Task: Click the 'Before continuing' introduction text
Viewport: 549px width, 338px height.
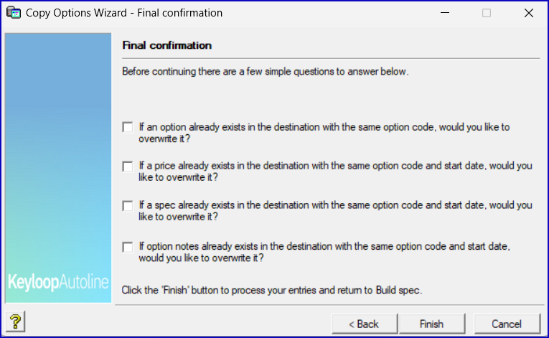Action: click(x=265, y=72)
